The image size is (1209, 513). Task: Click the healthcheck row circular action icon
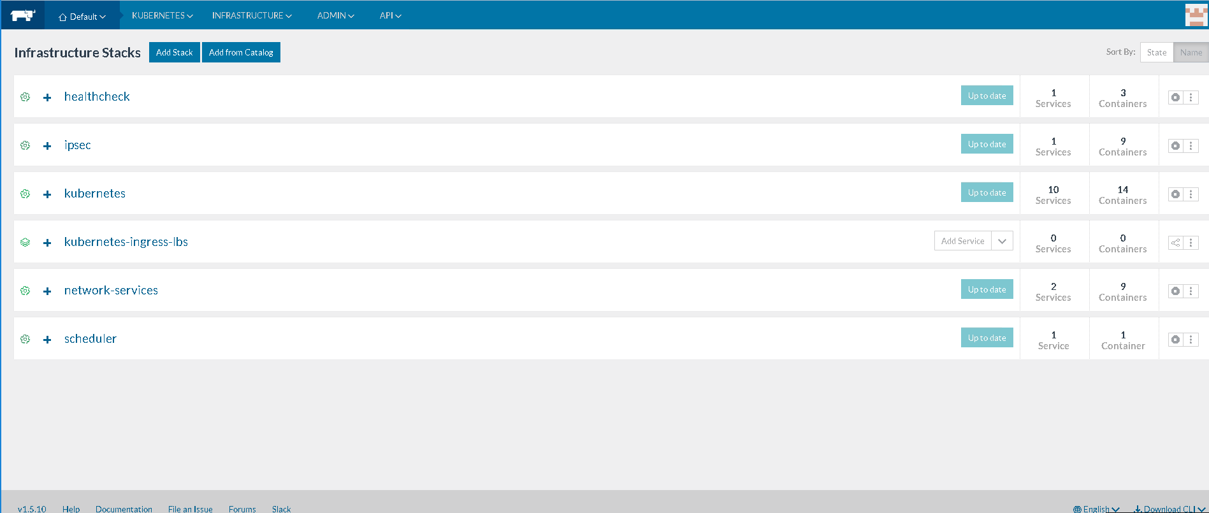coord(1176,98)
